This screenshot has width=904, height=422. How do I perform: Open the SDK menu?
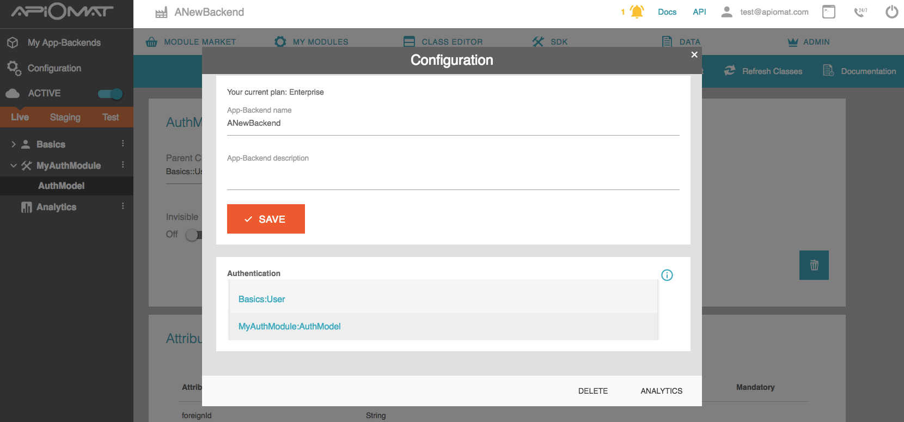[559, 42]
